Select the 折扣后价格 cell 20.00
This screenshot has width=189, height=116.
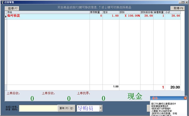click(147, 17)
